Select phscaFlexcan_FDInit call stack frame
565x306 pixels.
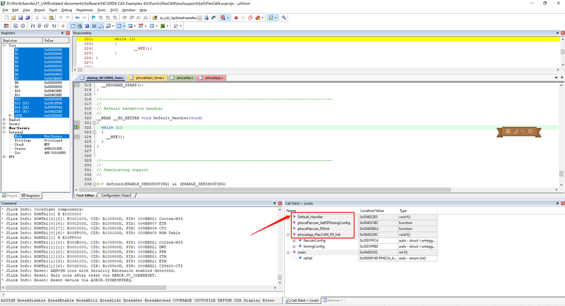click(313, 229)
